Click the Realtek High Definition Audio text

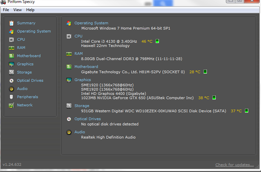coord(108,137)
